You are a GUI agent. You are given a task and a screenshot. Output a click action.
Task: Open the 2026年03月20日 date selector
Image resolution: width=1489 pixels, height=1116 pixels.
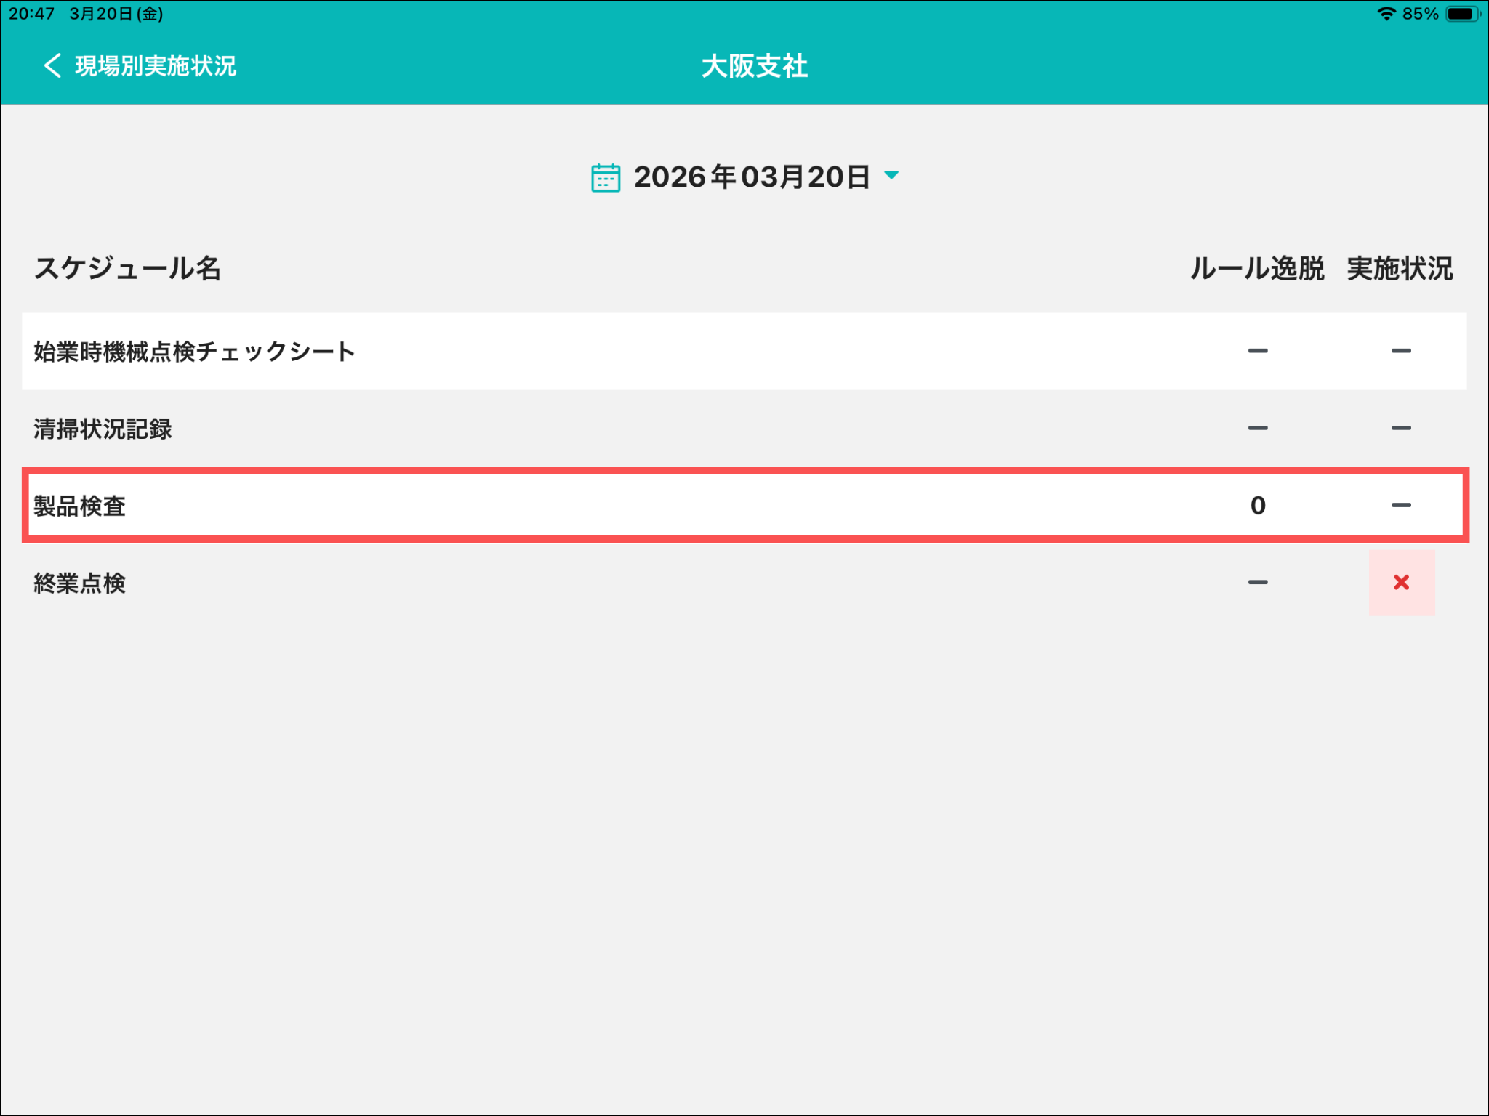[751, 177]
